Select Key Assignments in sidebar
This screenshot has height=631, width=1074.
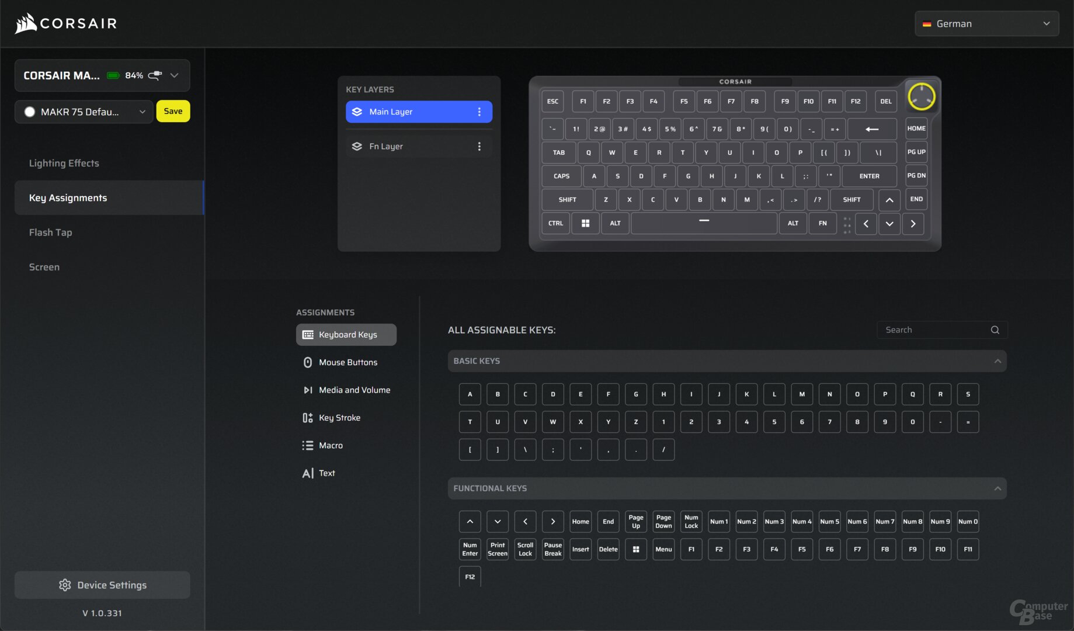(x=109, y=197)
